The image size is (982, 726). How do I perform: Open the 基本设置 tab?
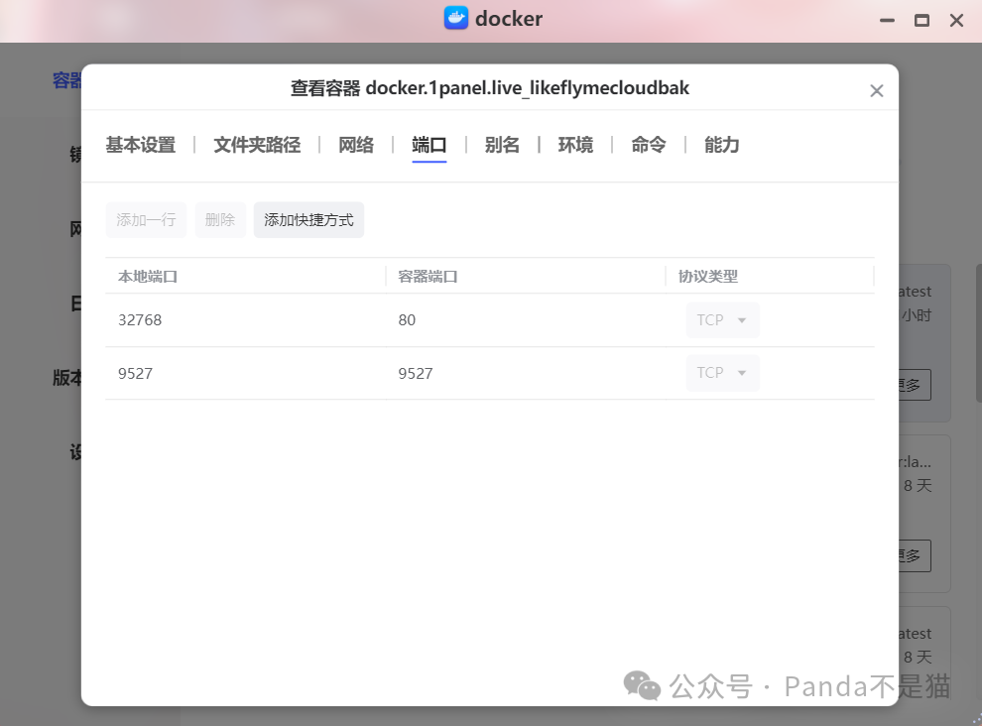click(x=140, y=145)
